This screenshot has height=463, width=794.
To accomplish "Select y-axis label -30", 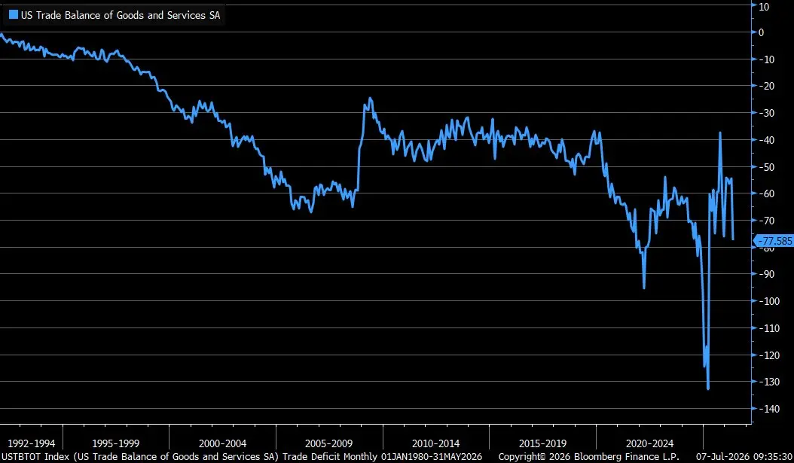I will point(767,113).
